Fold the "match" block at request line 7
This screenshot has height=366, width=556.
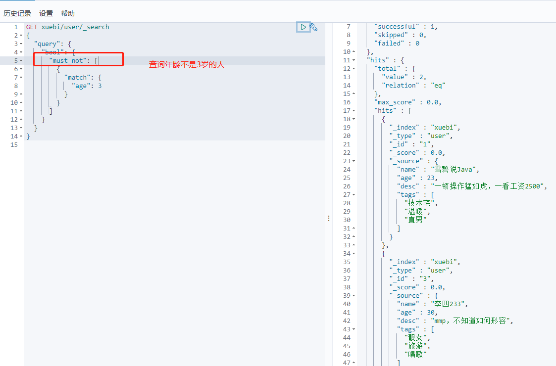[x=21, y=78]
